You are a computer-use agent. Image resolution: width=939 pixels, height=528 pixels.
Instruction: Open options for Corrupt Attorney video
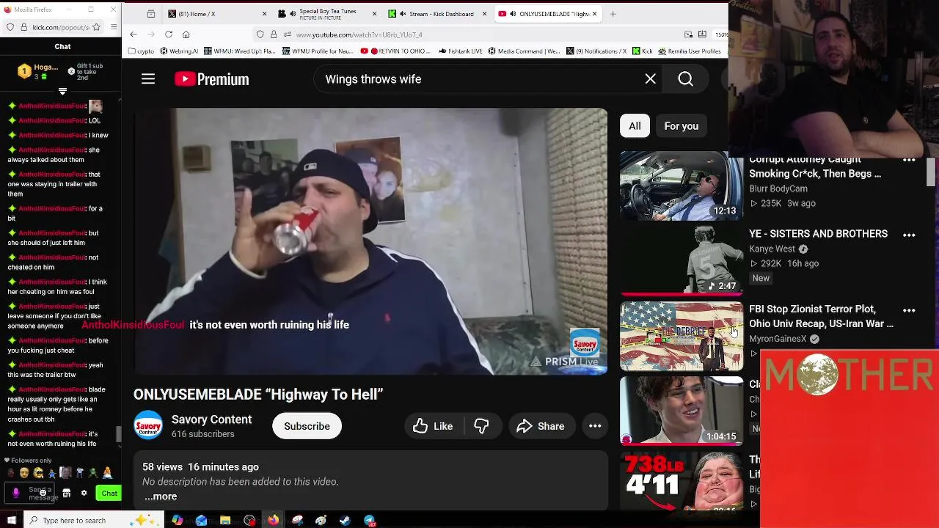tap(909, 161)
